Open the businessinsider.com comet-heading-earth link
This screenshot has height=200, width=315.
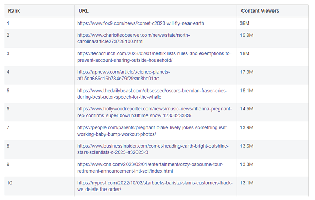[x=153, y=149]
